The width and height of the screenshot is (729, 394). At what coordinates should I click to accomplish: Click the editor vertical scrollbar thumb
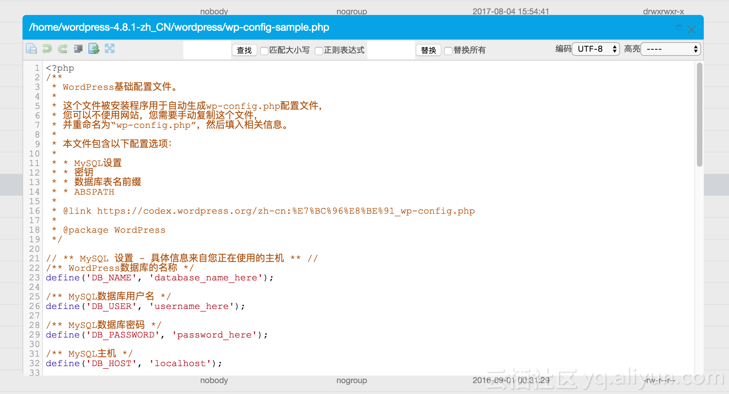point(699,114)
